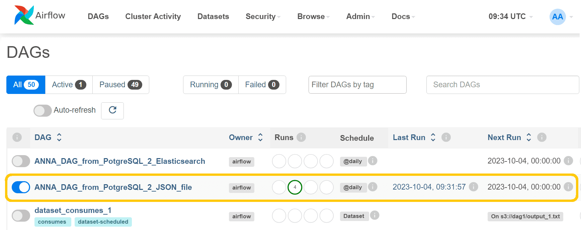Open the Security dropdown menu

[x=263, y=16]
